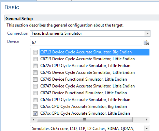Uncheck C67xx CPU Cycle Accurate Simulator, Little Endian

point(35,113)
